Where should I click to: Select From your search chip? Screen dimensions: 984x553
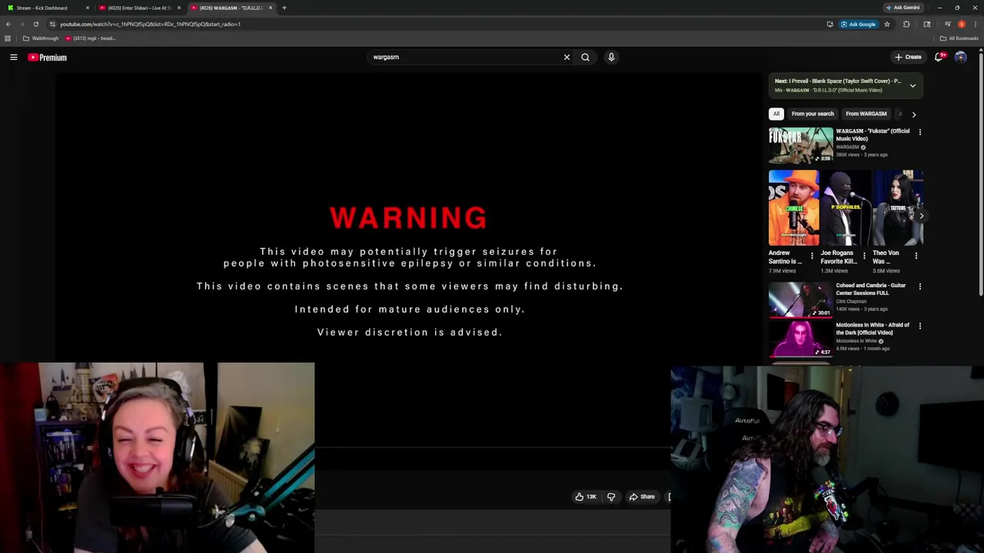point(813,114)
